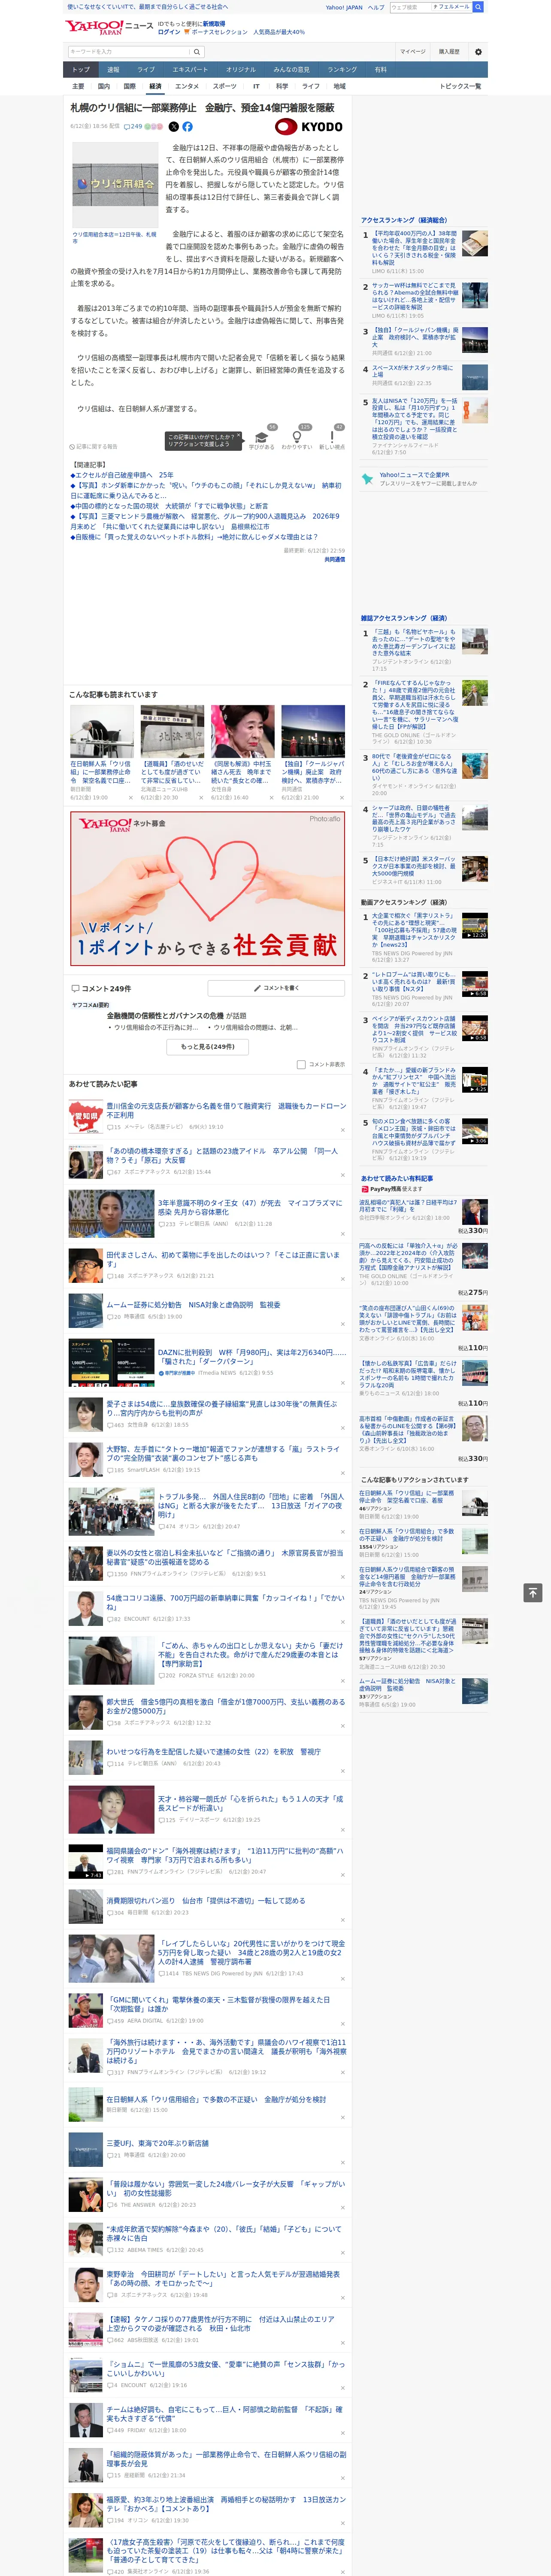Open the ライブ tab in the blue bar
551x2576 pixels.
tap(146, 70)
